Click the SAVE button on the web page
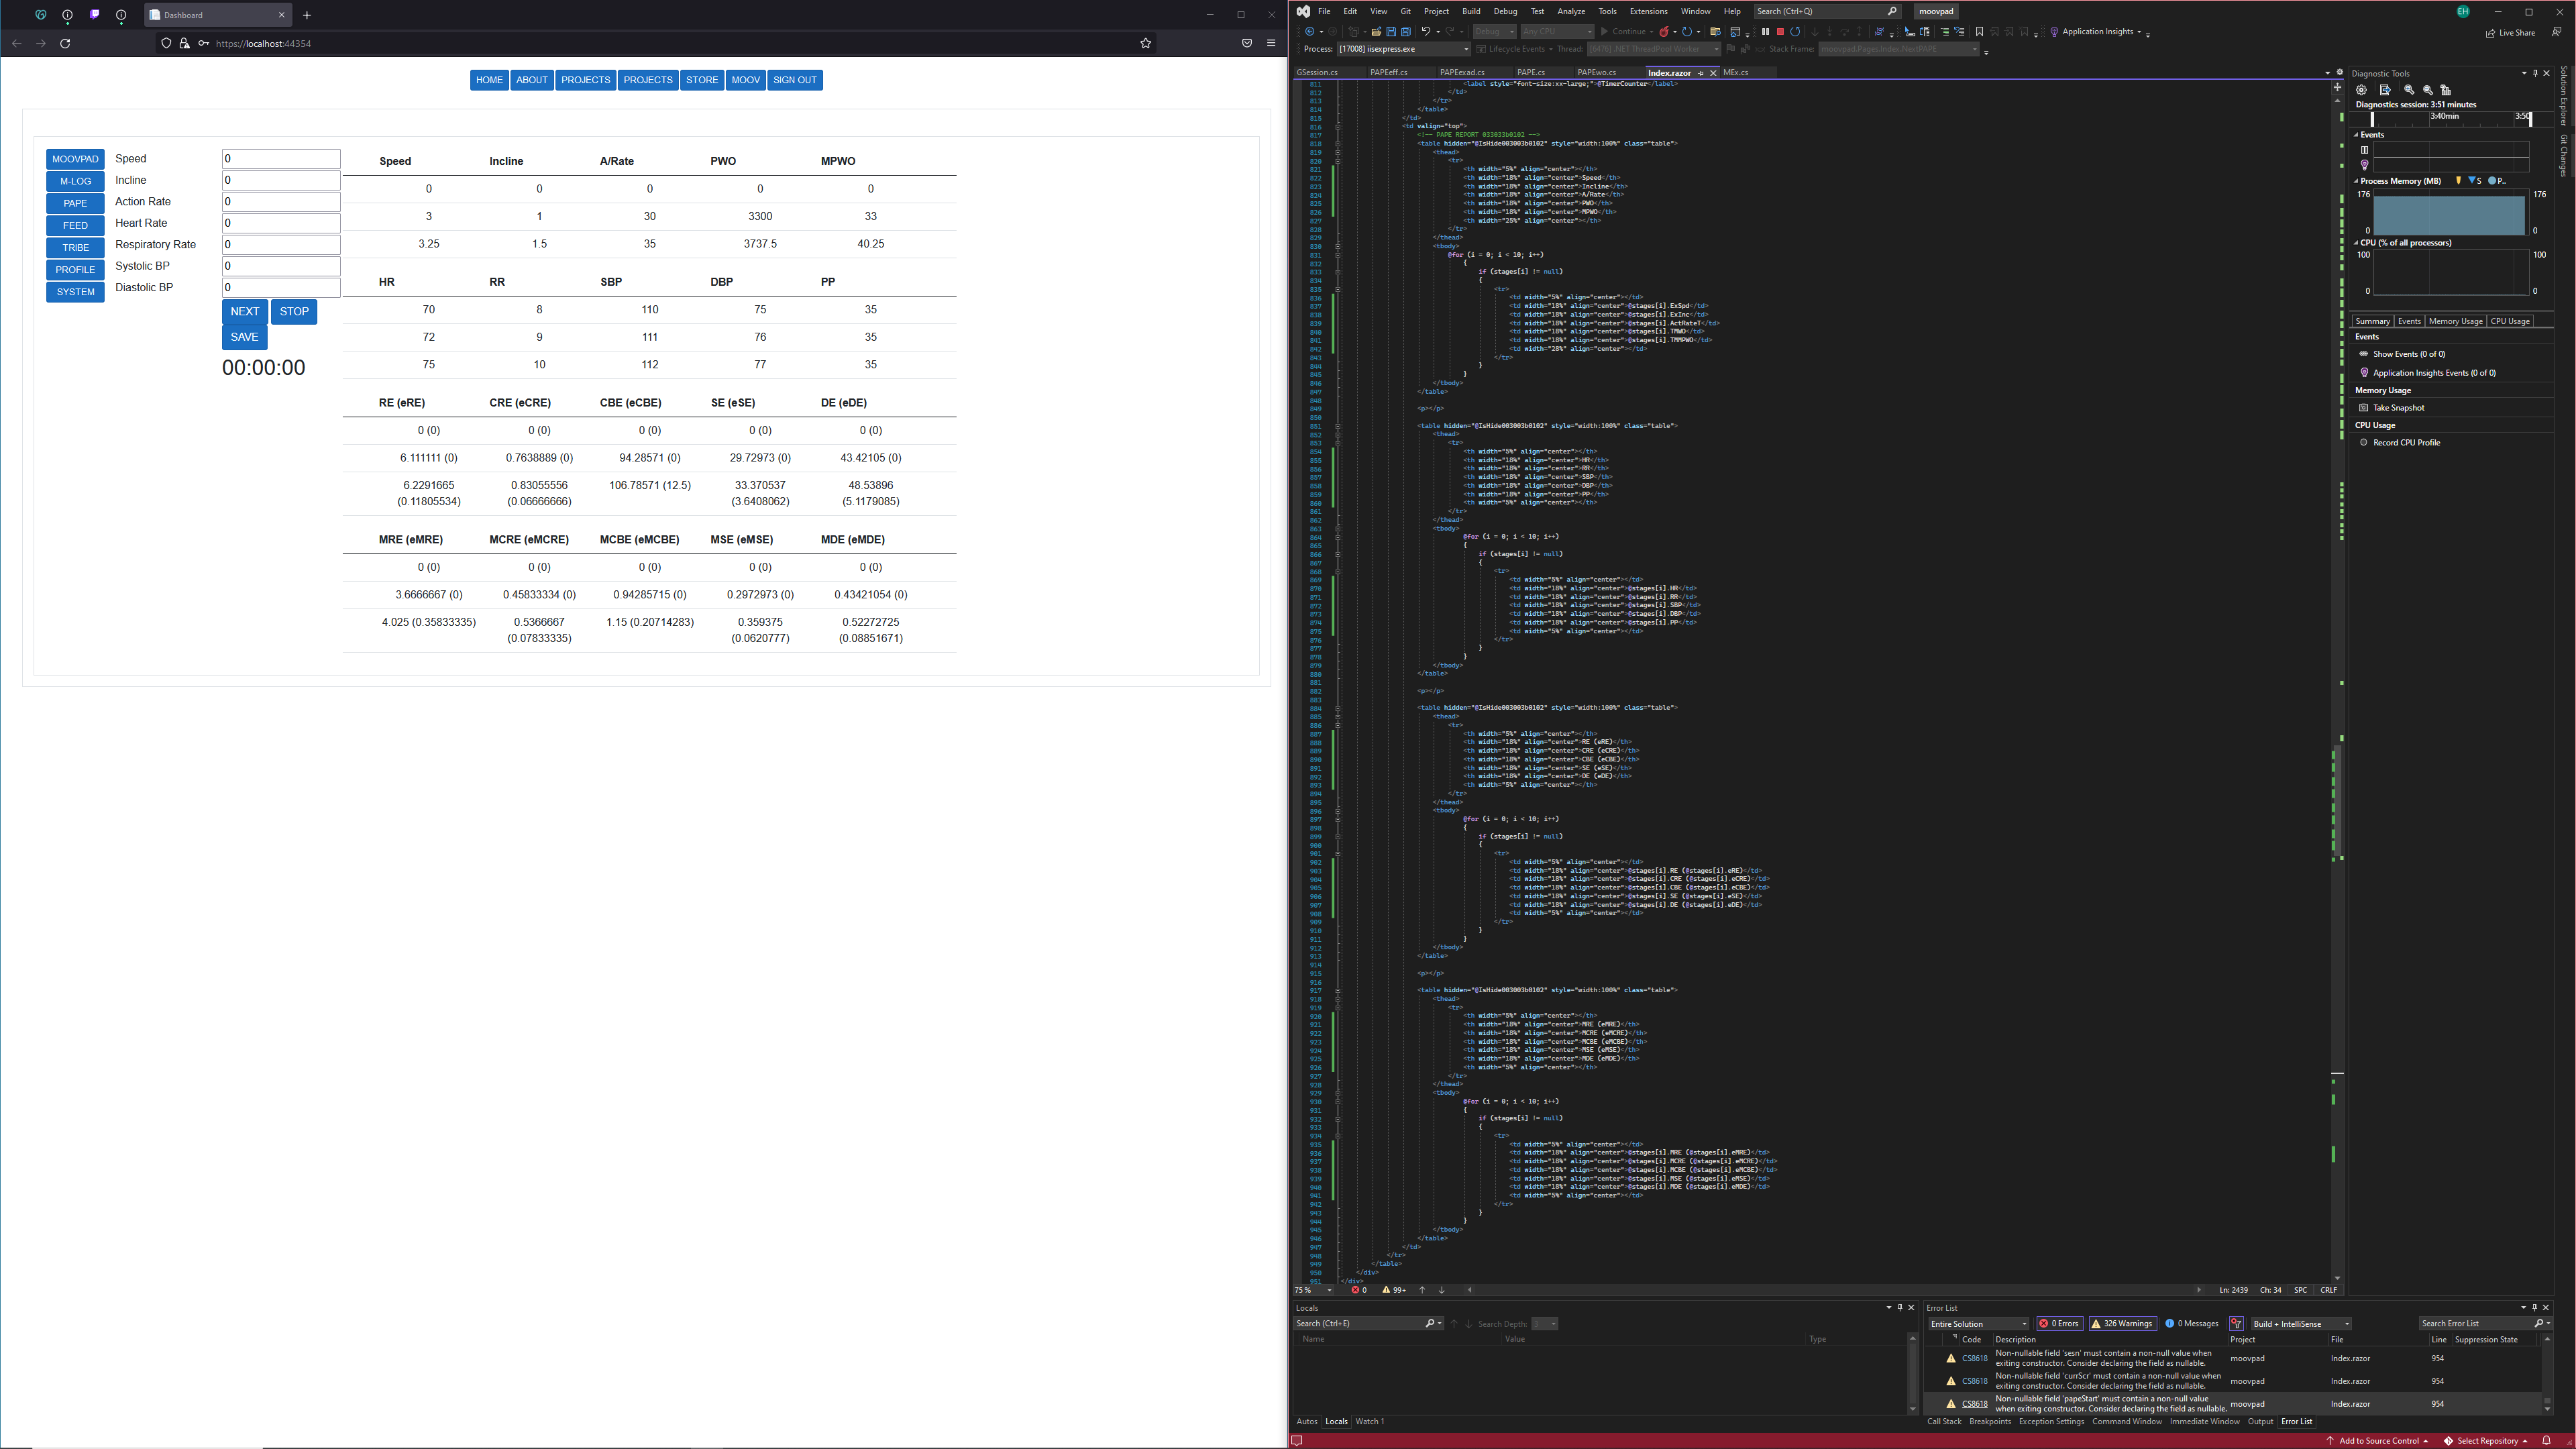This screenshot has width=2576, height=1449. (245, 337)
